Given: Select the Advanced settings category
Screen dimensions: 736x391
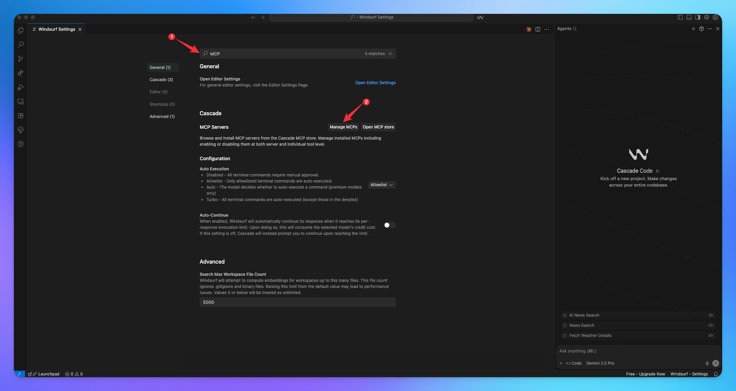Looking at the screenshot, I should (x=162, y=116).
